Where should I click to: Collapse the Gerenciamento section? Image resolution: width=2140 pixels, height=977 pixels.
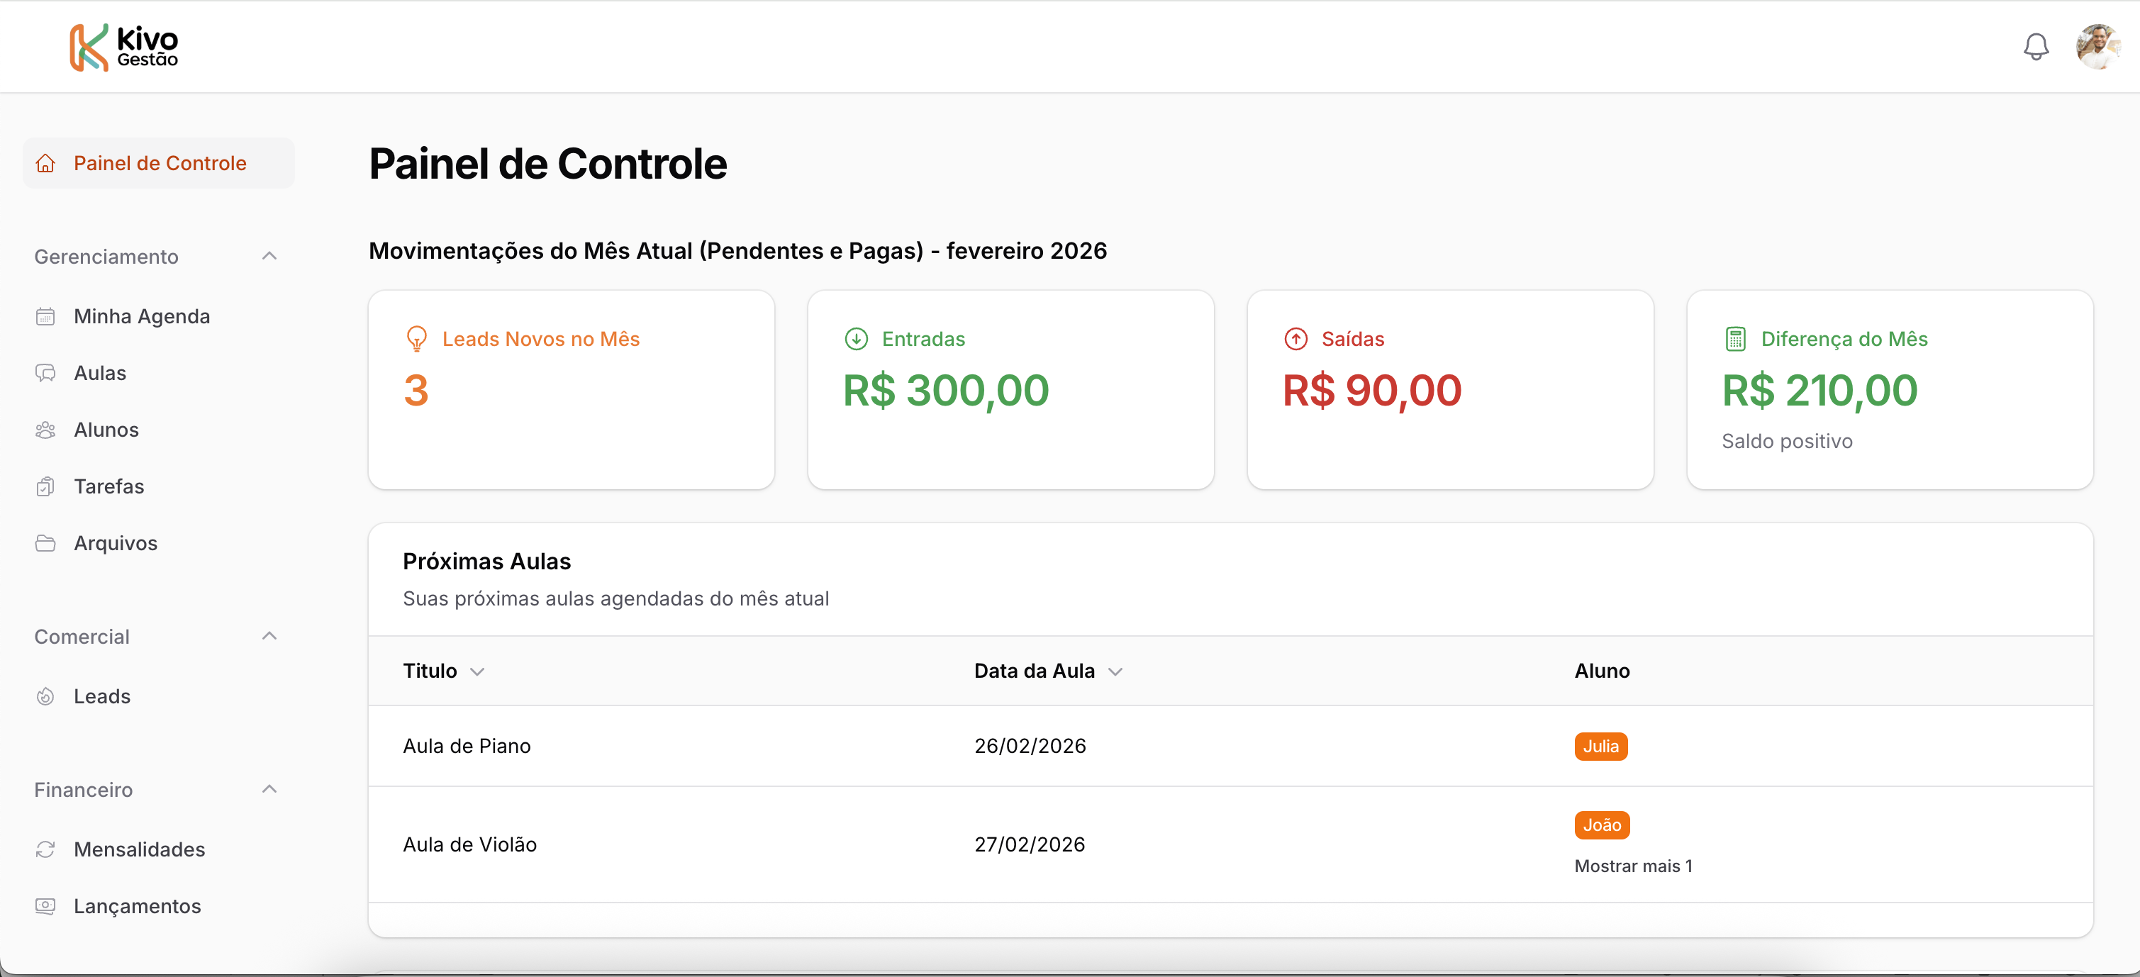pos(269,256)
